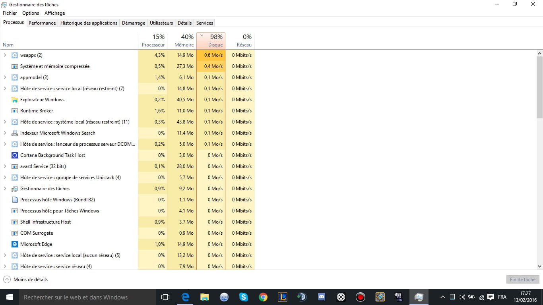Click the vertical scrollbar down arrow
Viewport: 543px width, 305px height.
point(539,266)
